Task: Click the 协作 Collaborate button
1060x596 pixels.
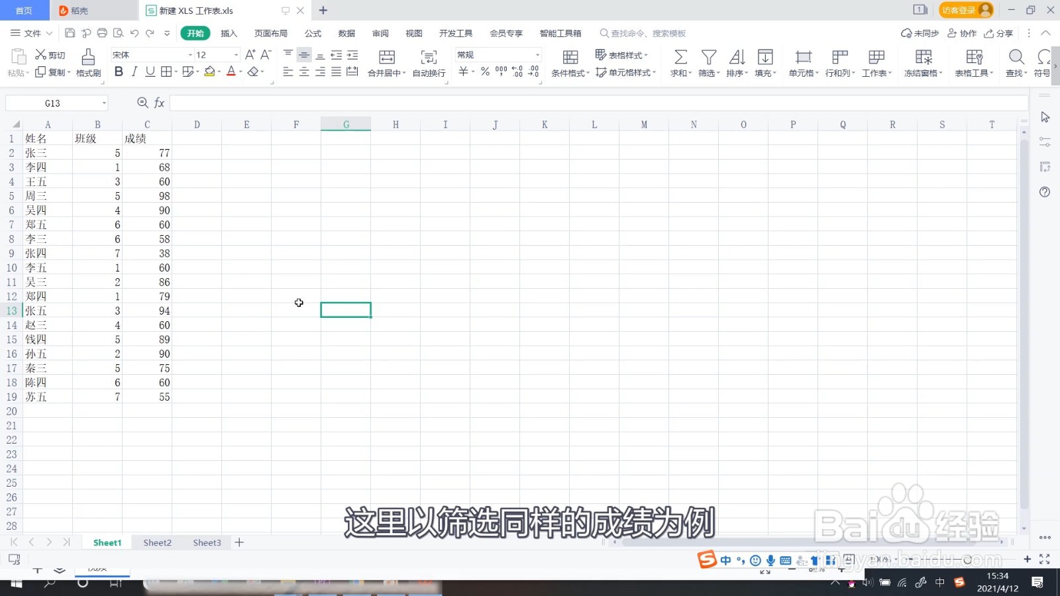Action: click(x=962, y=33)
